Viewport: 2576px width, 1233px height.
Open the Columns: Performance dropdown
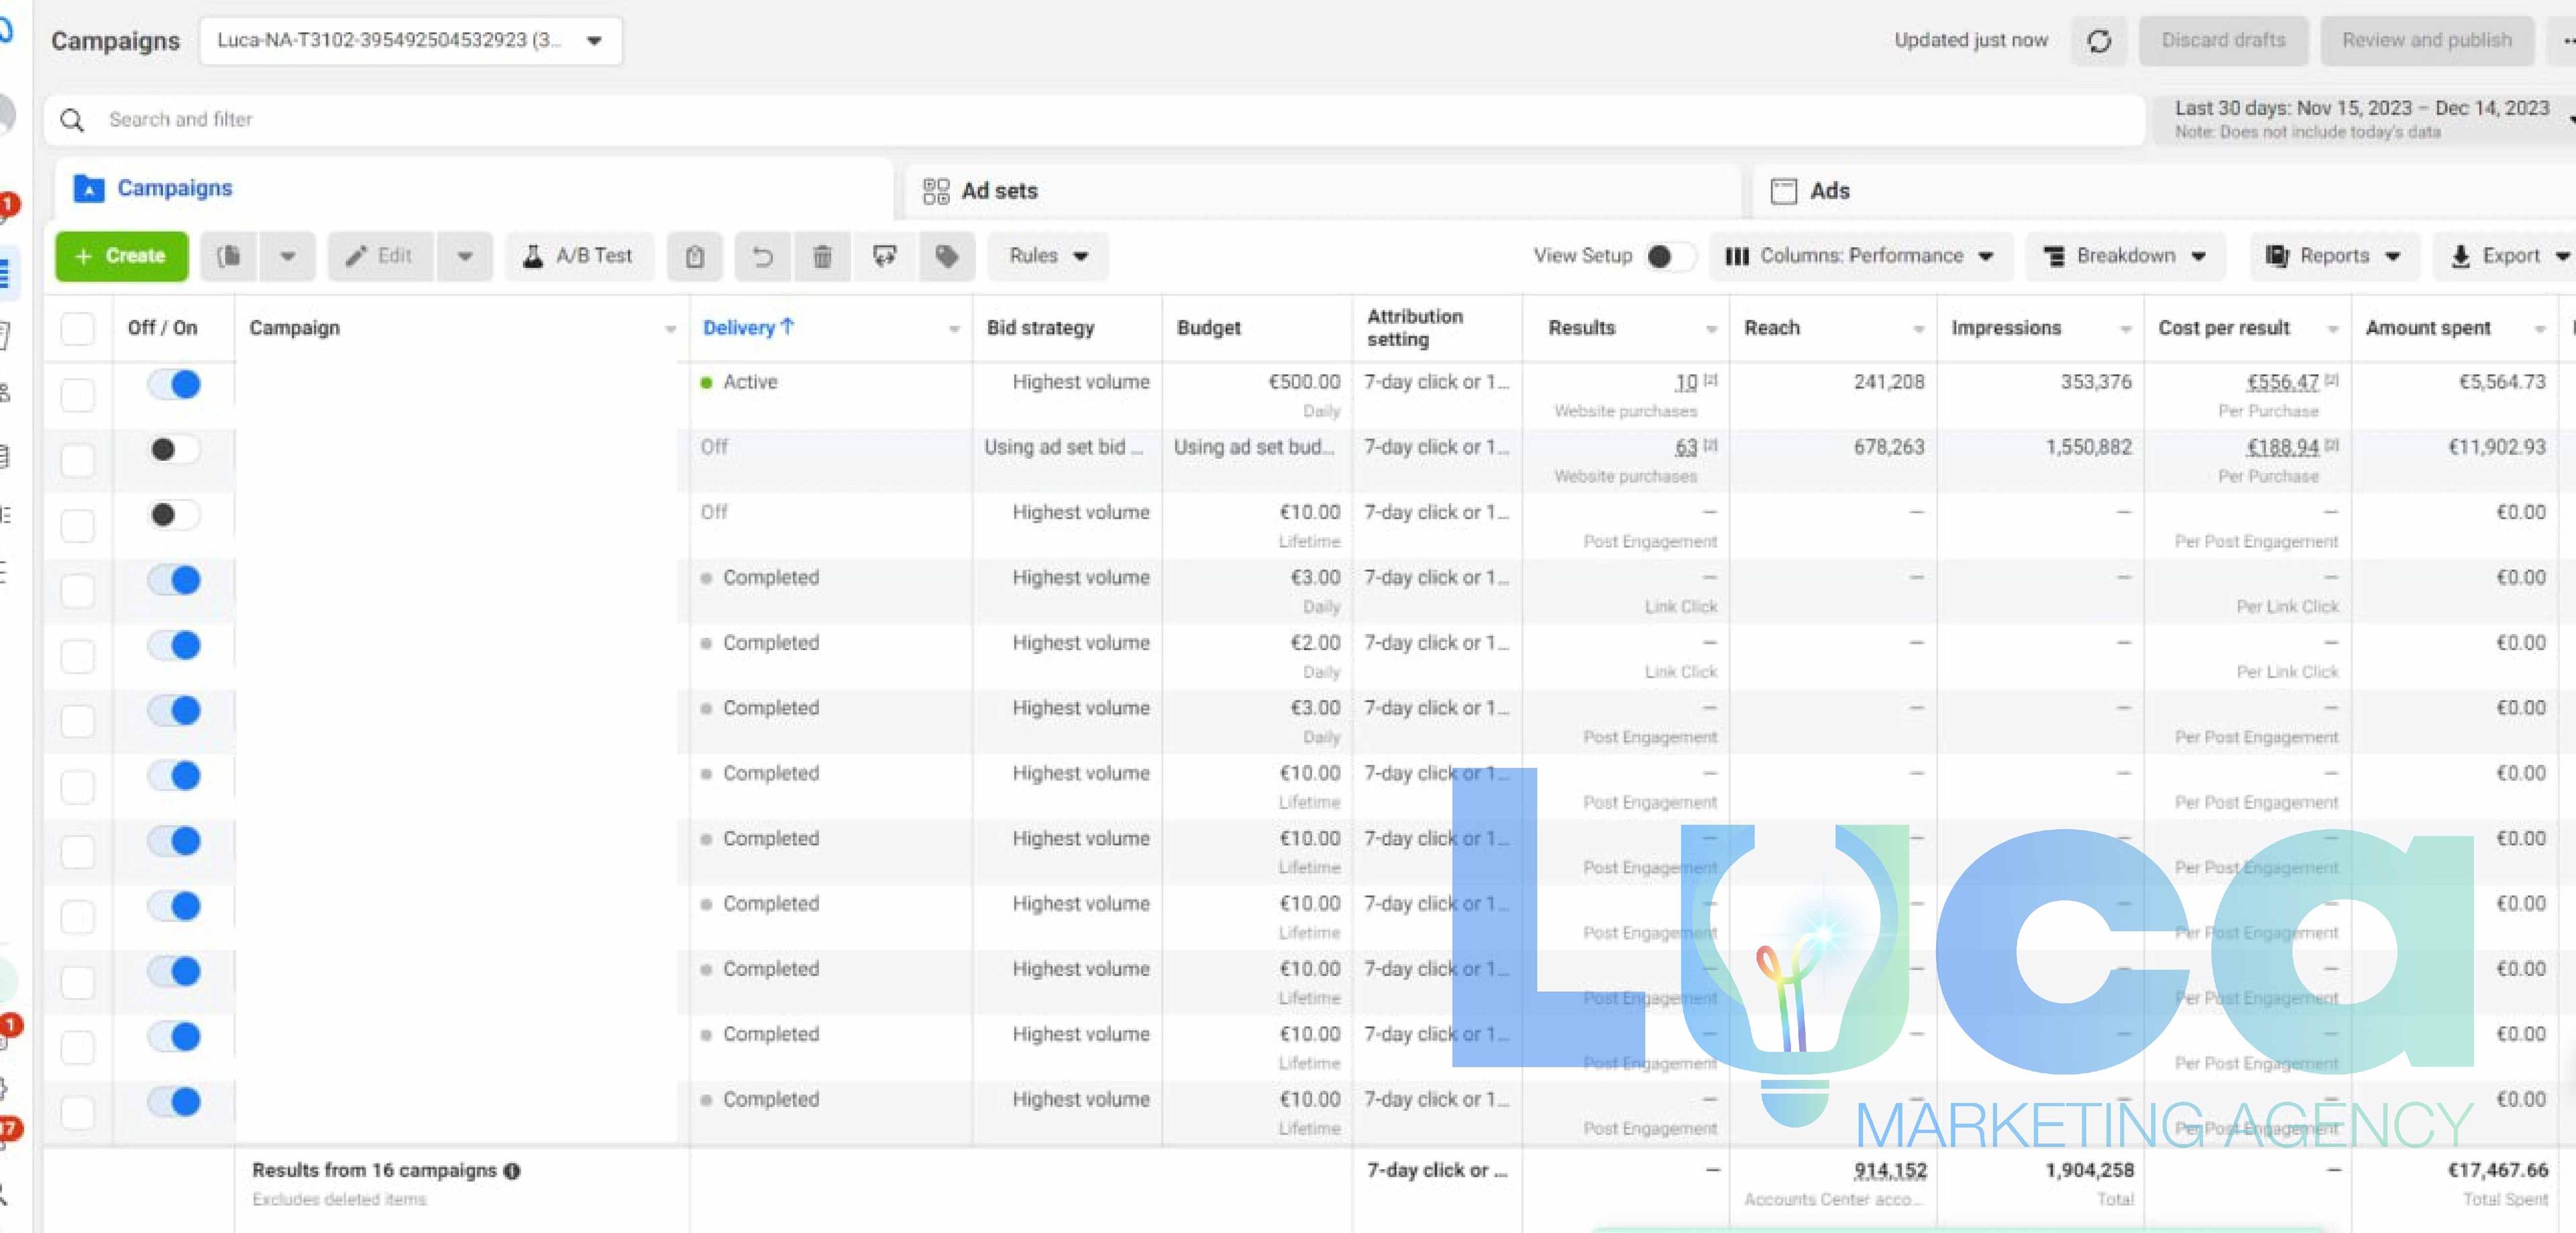click(x=1860, y=256)
